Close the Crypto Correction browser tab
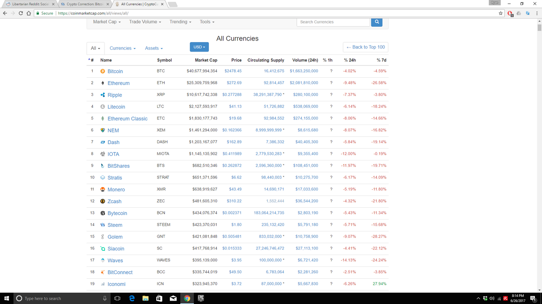The image size is (542, 304). coord(107,4)
